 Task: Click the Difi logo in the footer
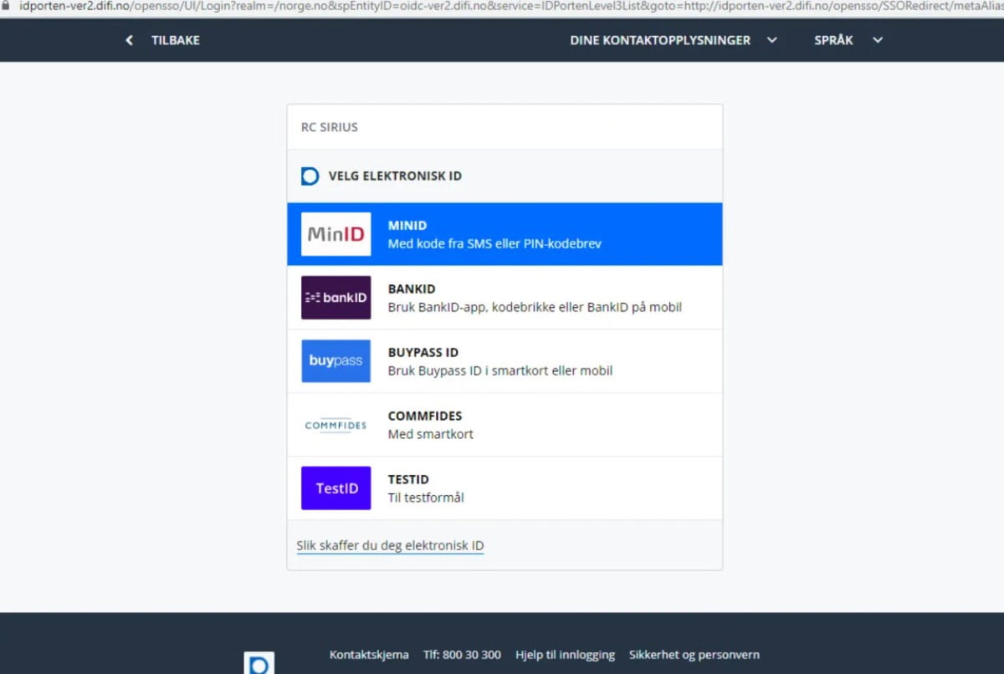pos(259,664)
